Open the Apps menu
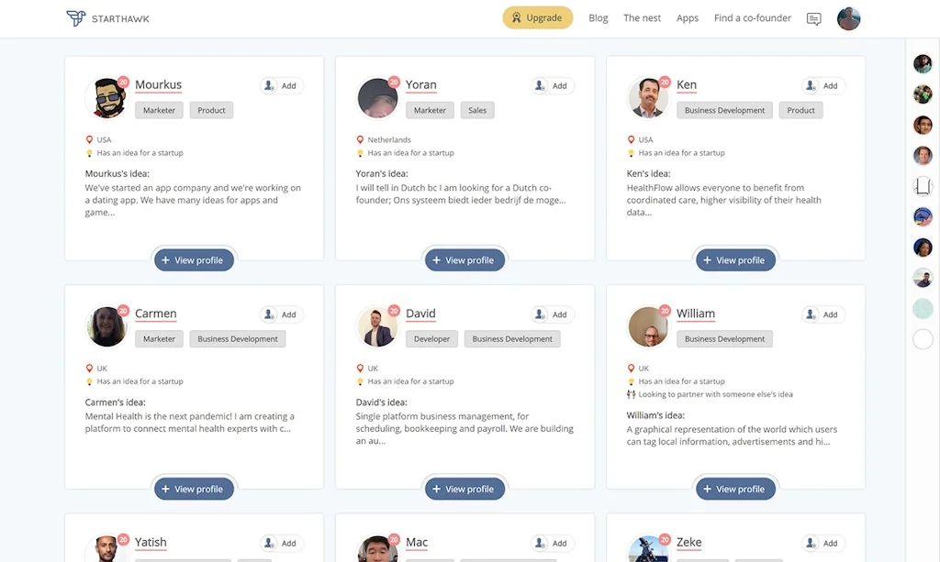Screen dimensions: 940x562 pos(688,18)
